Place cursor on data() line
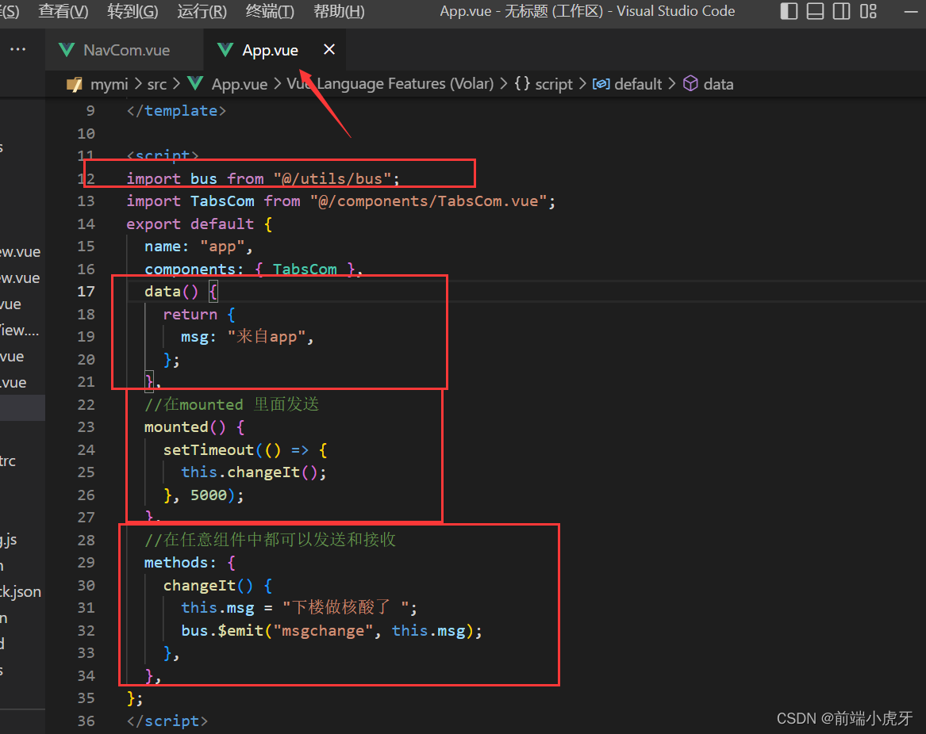This screenshot has height=734, width=926. tap(181, 292)
